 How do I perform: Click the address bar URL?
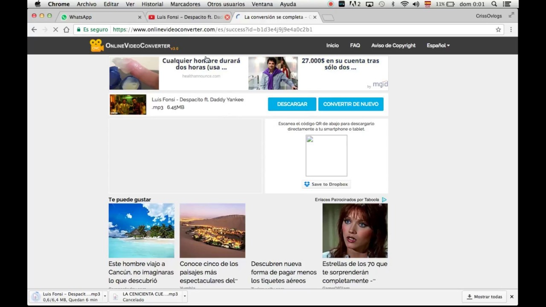point(212,29)
